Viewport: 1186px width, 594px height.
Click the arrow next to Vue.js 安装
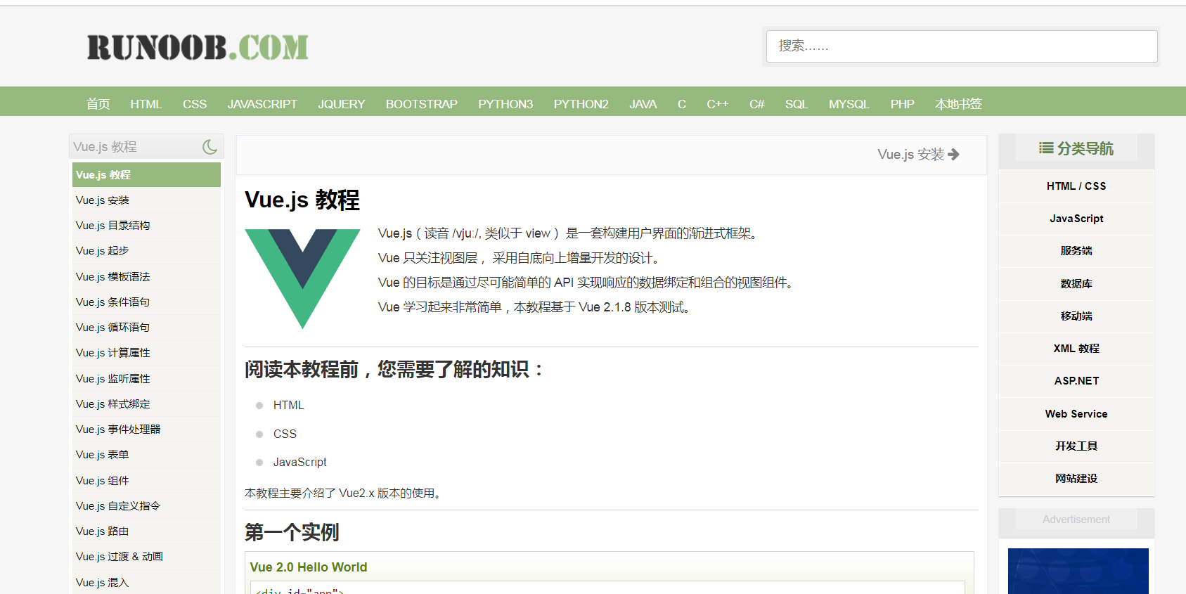pos(953,154)
